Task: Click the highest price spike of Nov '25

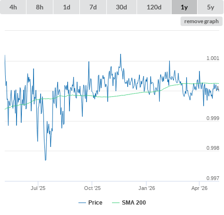Action: click(x=121, y=54)
